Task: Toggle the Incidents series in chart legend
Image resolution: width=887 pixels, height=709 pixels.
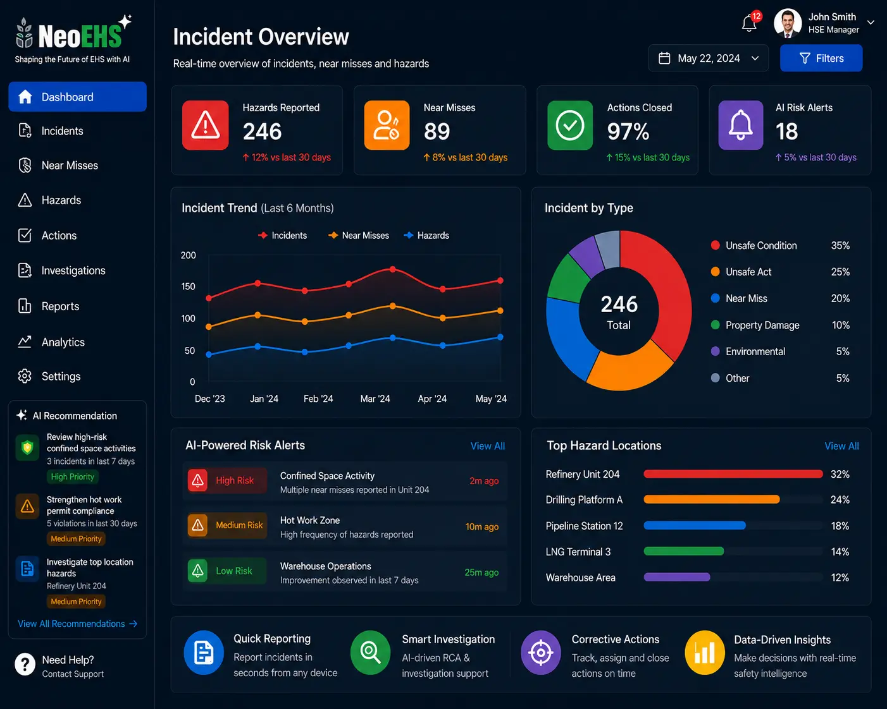Action: pos(282,235)
